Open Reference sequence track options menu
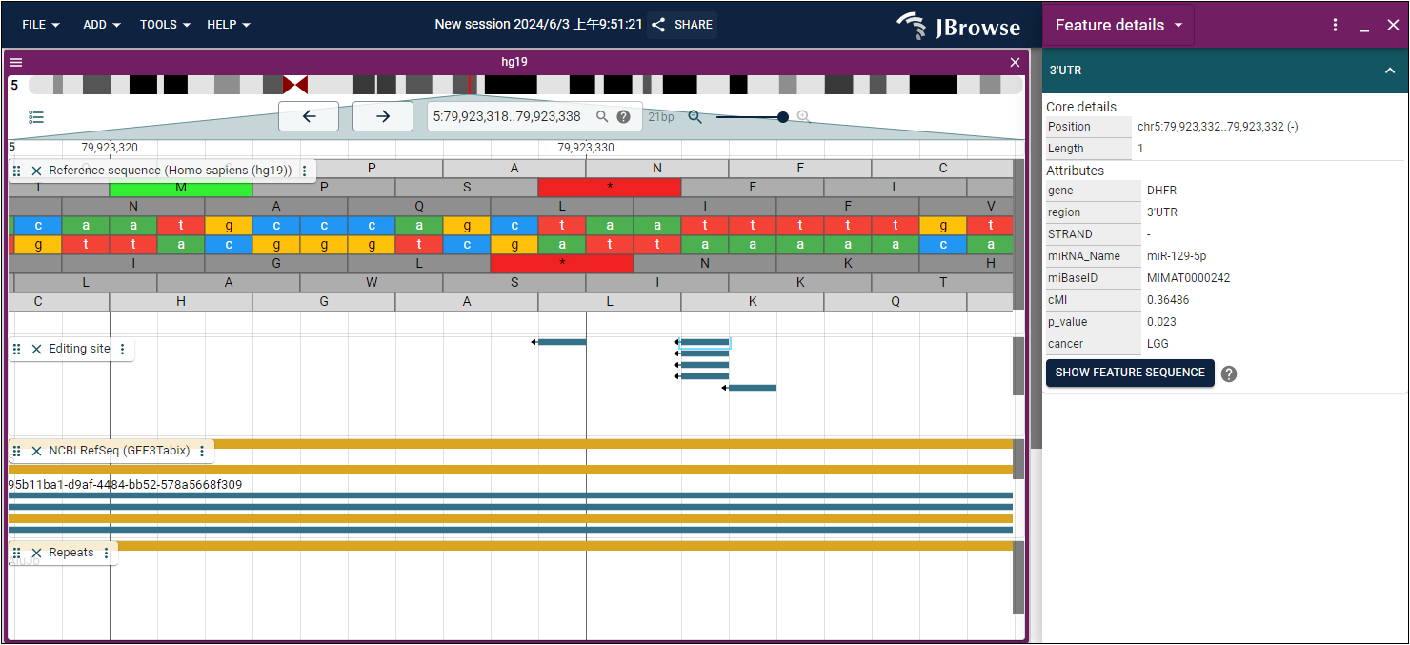This screenshot has width=1410, height=645. tap(305, 171)
